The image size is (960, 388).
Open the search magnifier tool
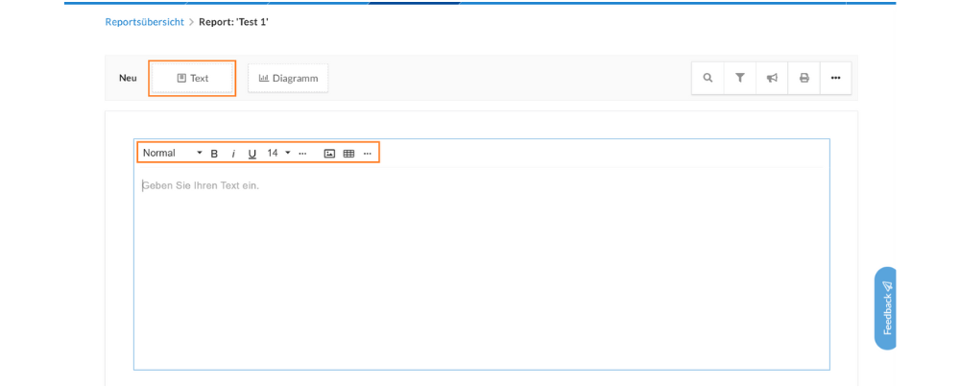click(708, 78)
